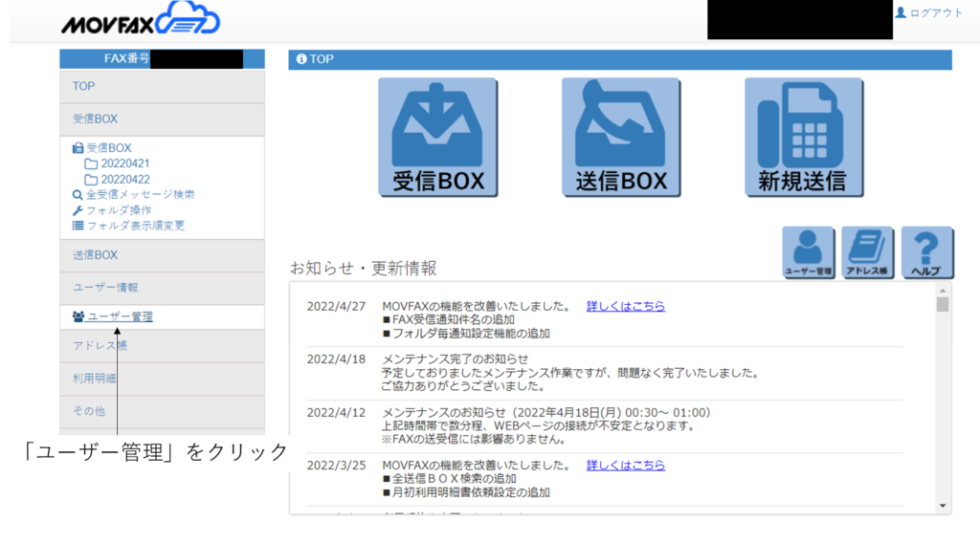980x543 pixels.
Task: Open folder 20220421
Action: pos(125,163)
